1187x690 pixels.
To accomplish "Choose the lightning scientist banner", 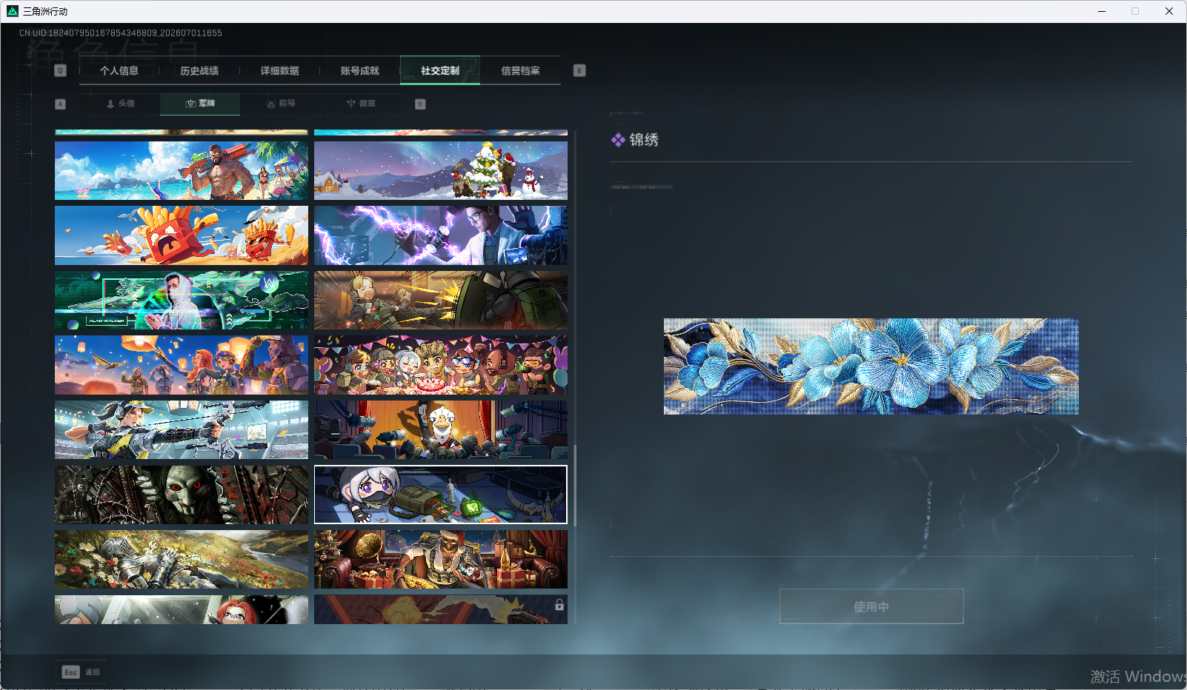I will (x=441, y=235).
